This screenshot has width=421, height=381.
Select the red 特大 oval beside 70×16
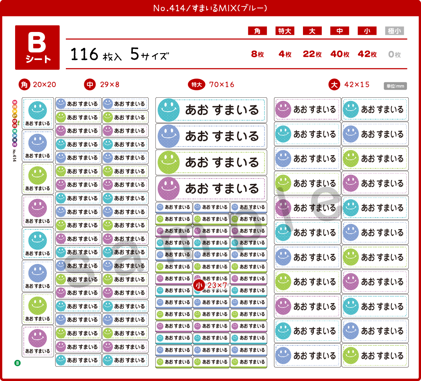click(x=196, y=85)
